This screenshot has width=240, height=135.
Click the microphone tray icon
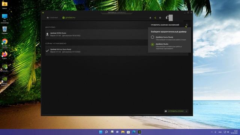[215, 132]
